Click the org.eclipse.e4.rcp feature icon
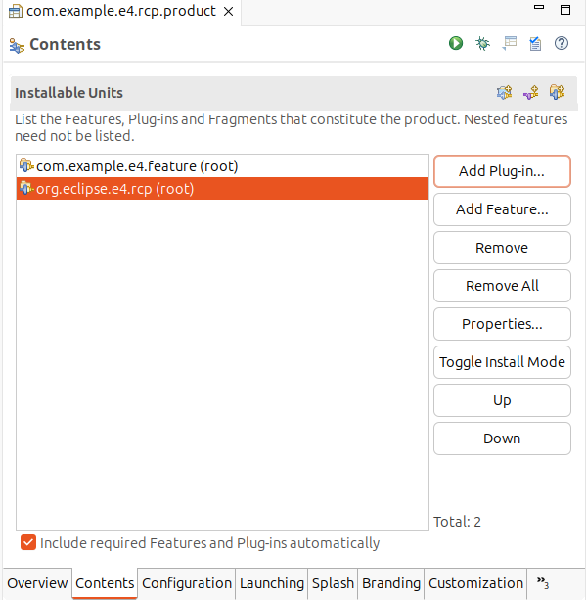This screenshot has width=586, height=600. coord(26,188)
